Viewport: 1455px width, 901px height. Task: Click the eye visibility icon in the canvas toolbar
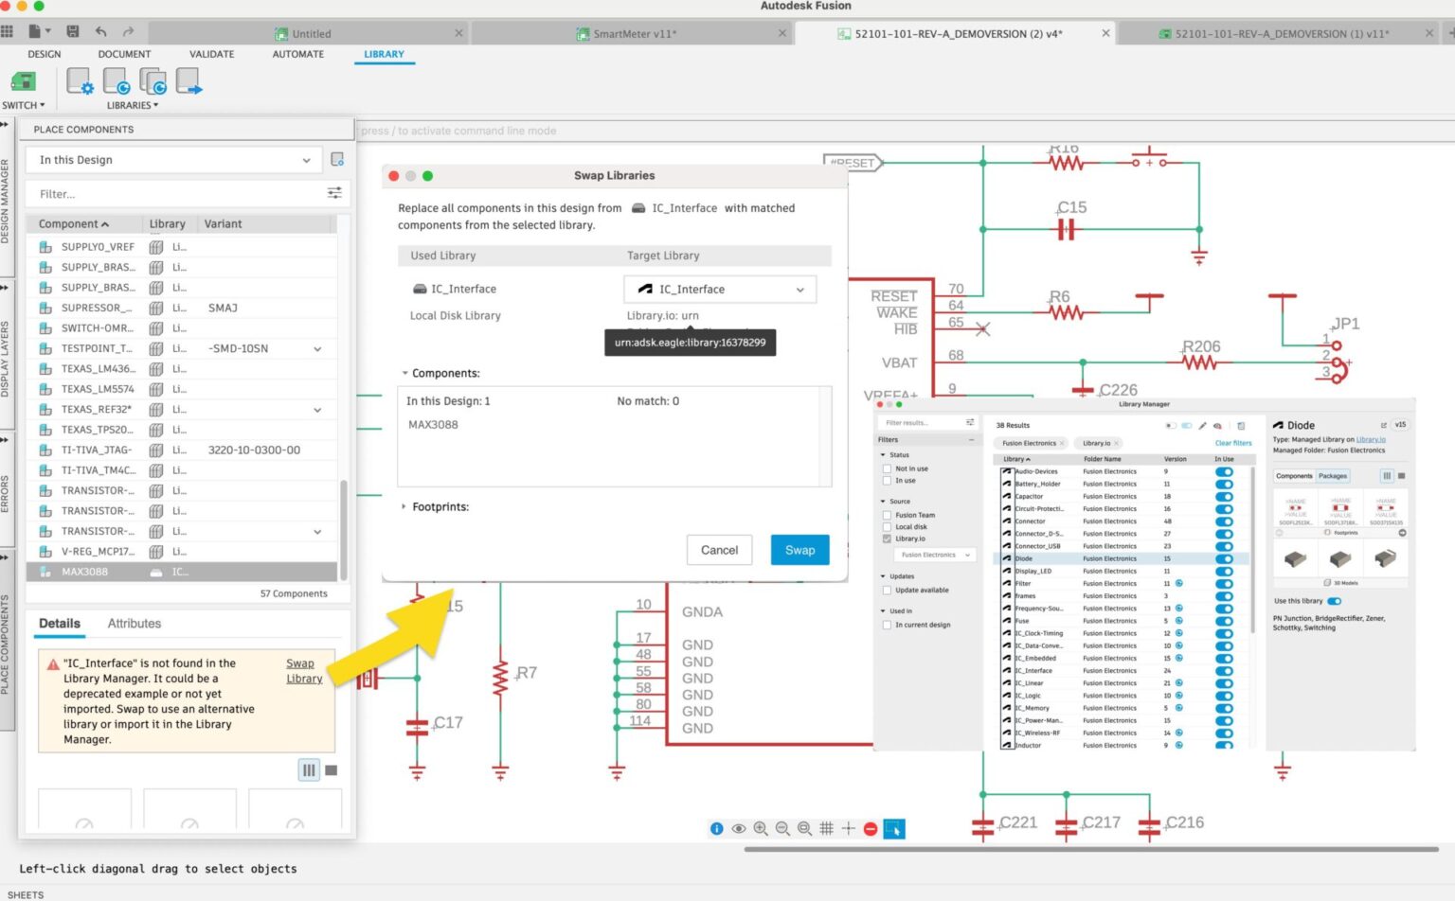(x=739, y=828)
